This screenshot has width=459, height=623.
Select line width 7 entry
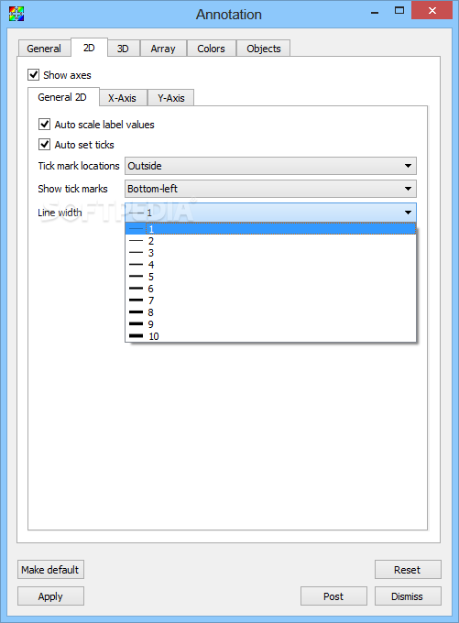pyautogui.click(x=270, y=301)
